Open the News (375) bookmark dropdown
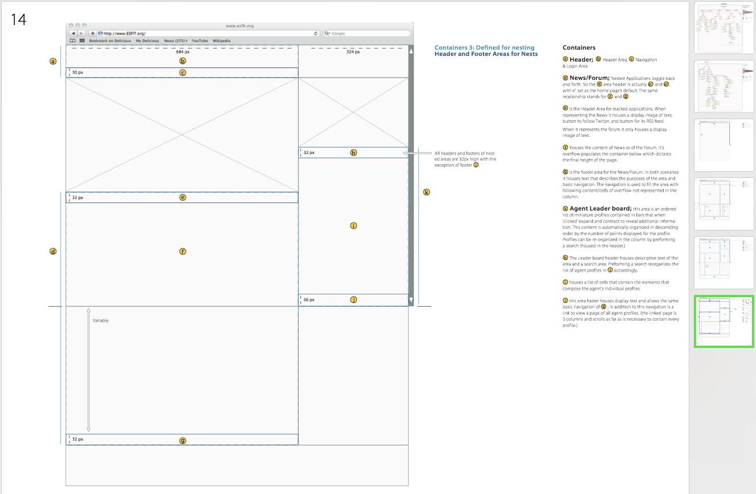 (176, 41)
